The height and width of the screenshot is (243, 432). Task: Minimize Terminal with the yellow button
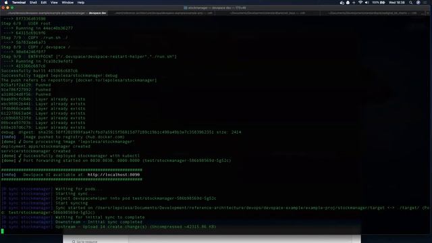[x=7, y=7]
